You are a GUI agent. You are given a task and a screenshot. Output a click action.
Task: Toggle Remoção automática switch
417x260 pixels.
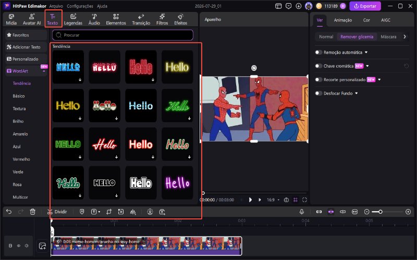point(318,53)
